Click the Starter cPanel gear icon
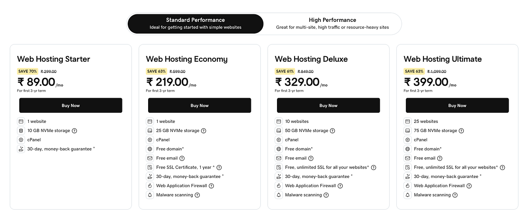This screenshot has height=213, width=529. [x=21, y=140]
